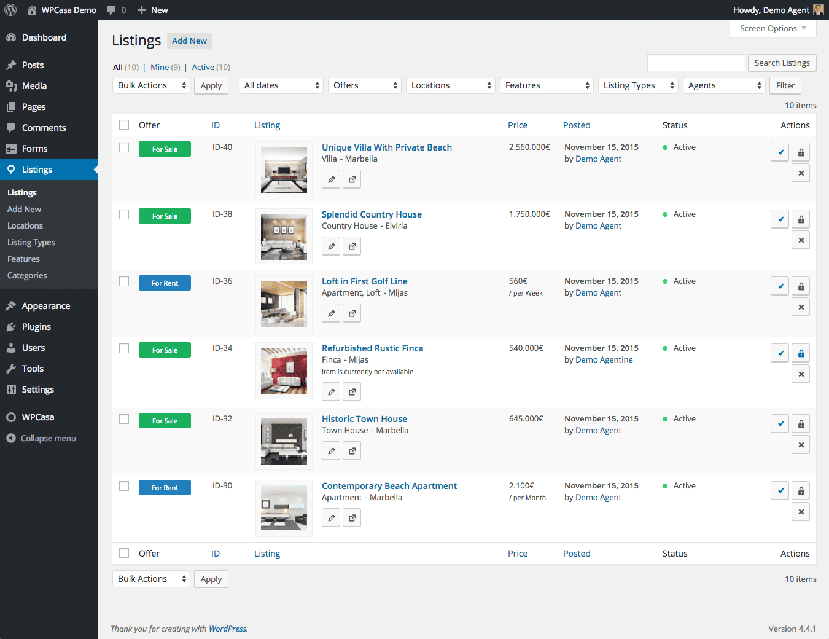Click the checkmark action for Historic Town House
This screenshot has height=639, width=829.
click(780, 423)
